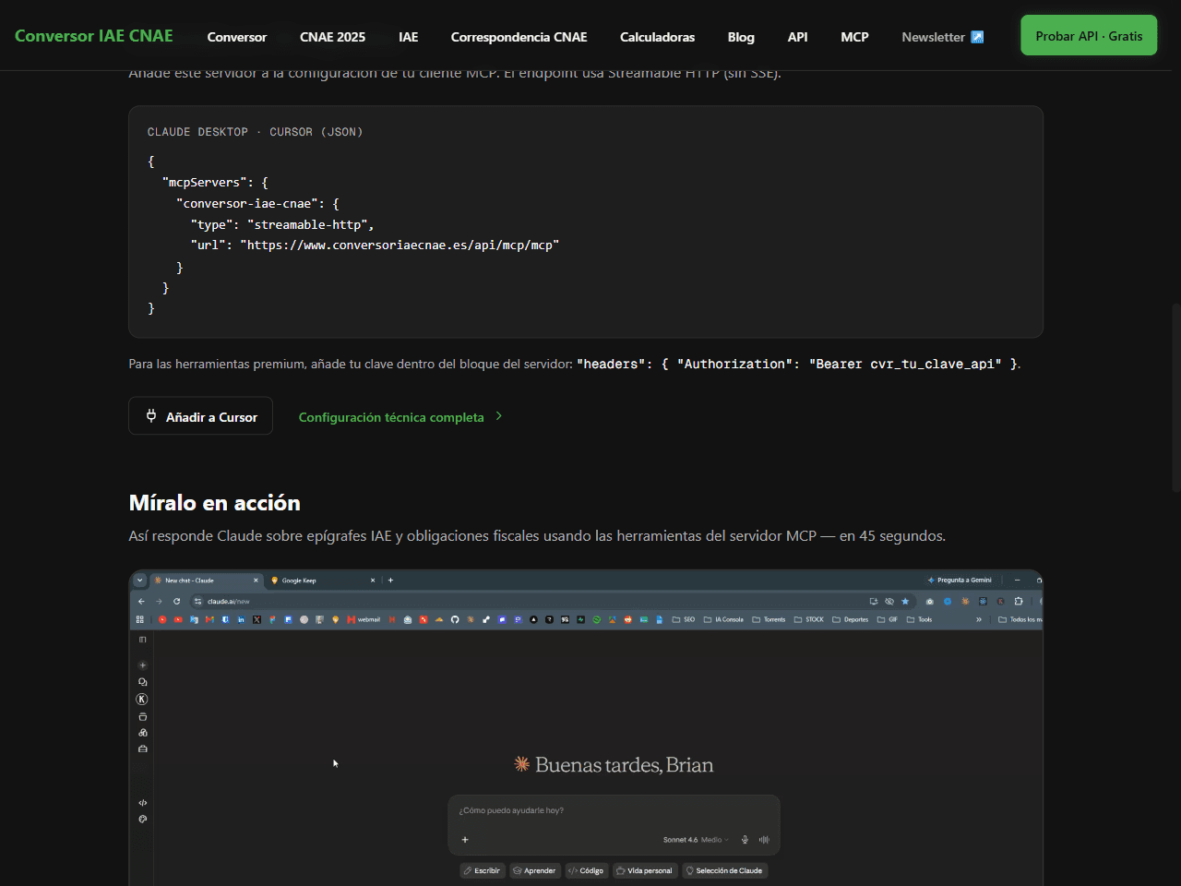Click the Claude code brackets sidebar icon
The width and height of the screenshot is (1181, 886).
click(x=142, y=803)
